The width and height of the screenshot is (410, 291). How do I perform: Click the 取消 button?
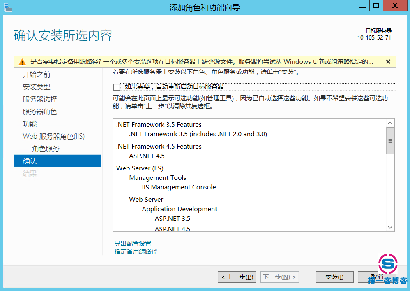click(377, 277)
